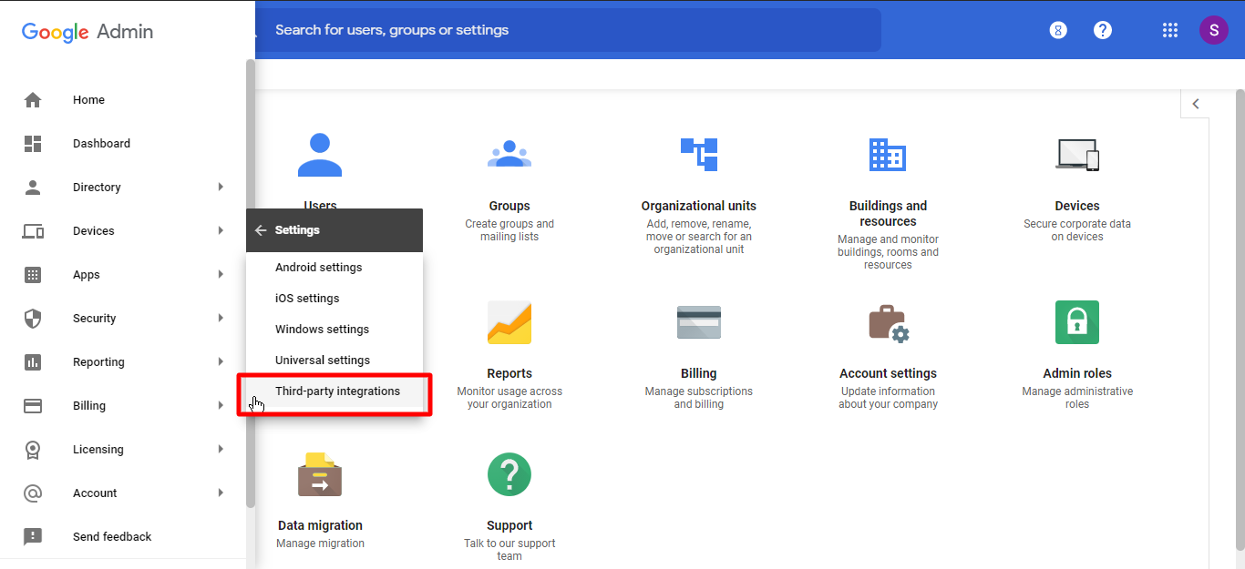This screenshot has height=569, width=1245.
Task: Open the Google apps grid icon
Action: coord(1170,30)
